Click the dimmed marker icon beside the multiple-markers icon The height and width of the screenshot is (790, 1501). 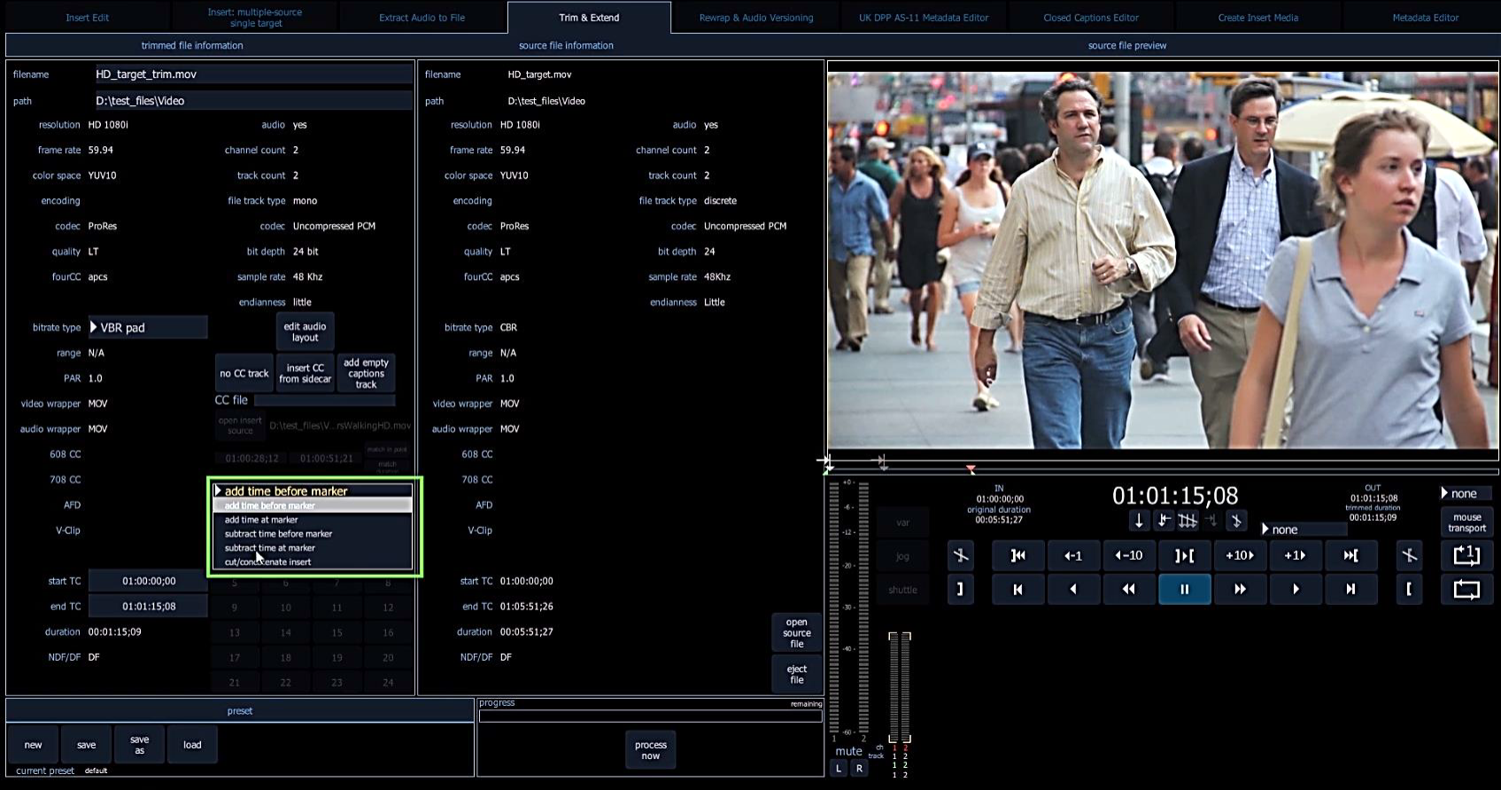1211,520
